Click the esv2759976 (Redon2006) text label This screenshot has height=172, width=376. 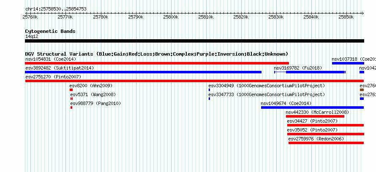pos(316,139)
